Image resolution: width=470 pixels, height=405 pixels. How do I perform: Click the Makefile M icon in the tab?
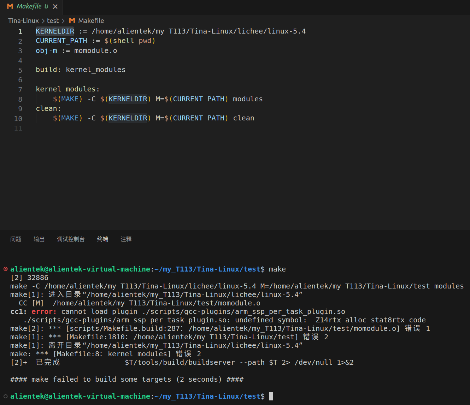click(x=10, y=6)
